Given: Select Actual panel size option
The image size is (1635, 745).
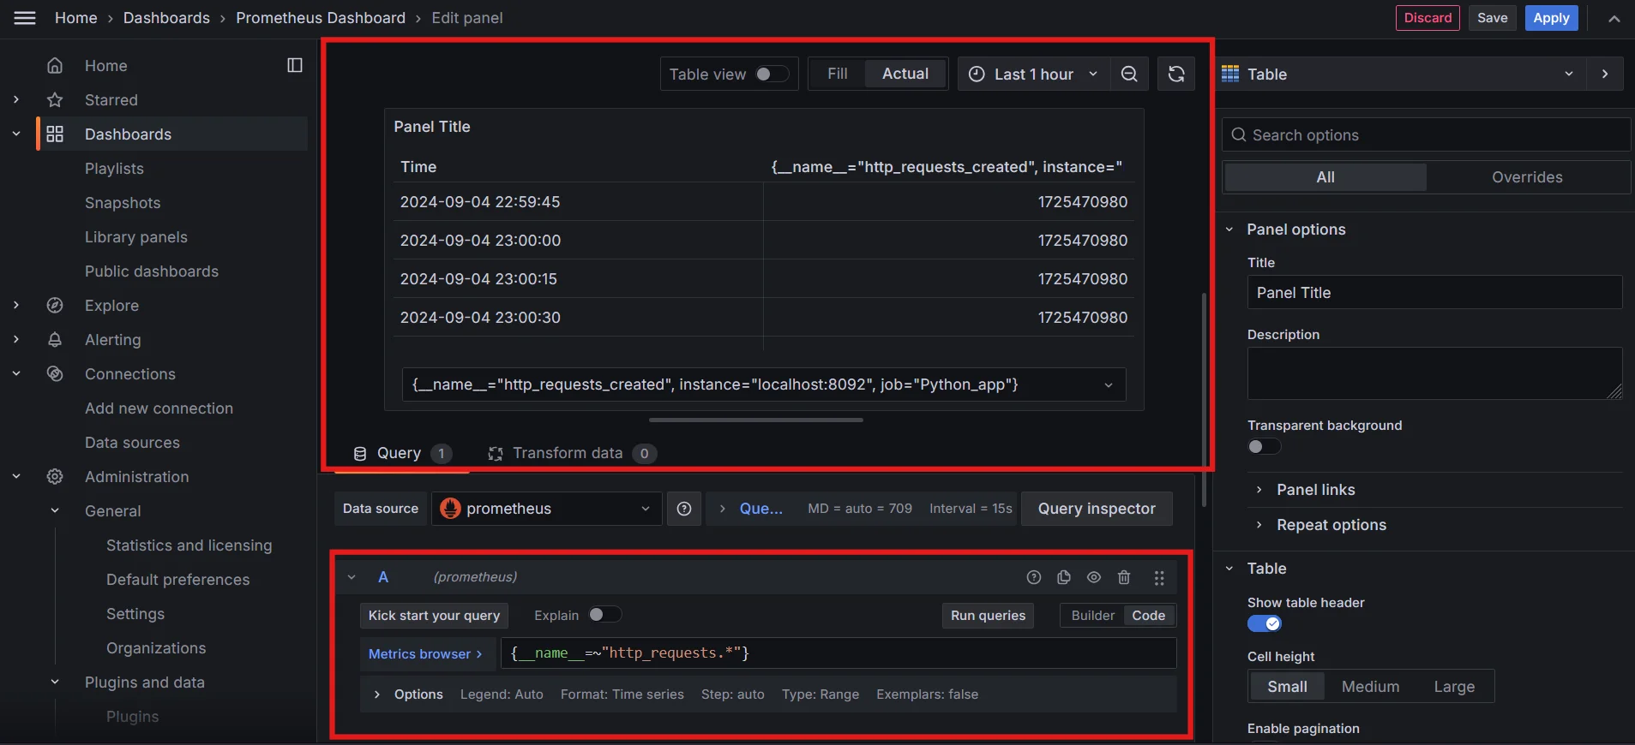Looking at the screenshot, I should click(x=905, y=74).
